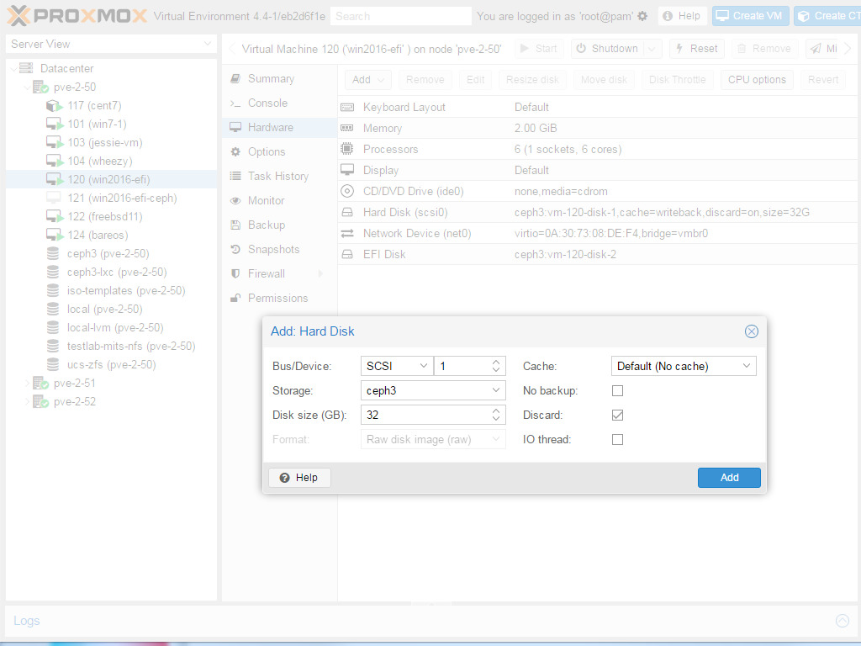Click storage icon for iso-templates (pve-2-50)
Screen dimensions: 861x646
53,290
